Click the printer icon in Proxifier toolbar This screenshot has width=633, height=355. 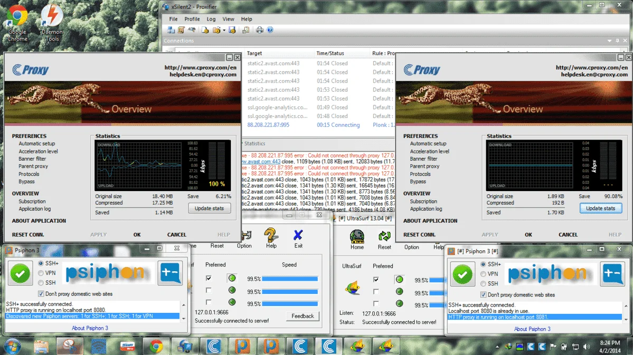[x=260, y=30]
